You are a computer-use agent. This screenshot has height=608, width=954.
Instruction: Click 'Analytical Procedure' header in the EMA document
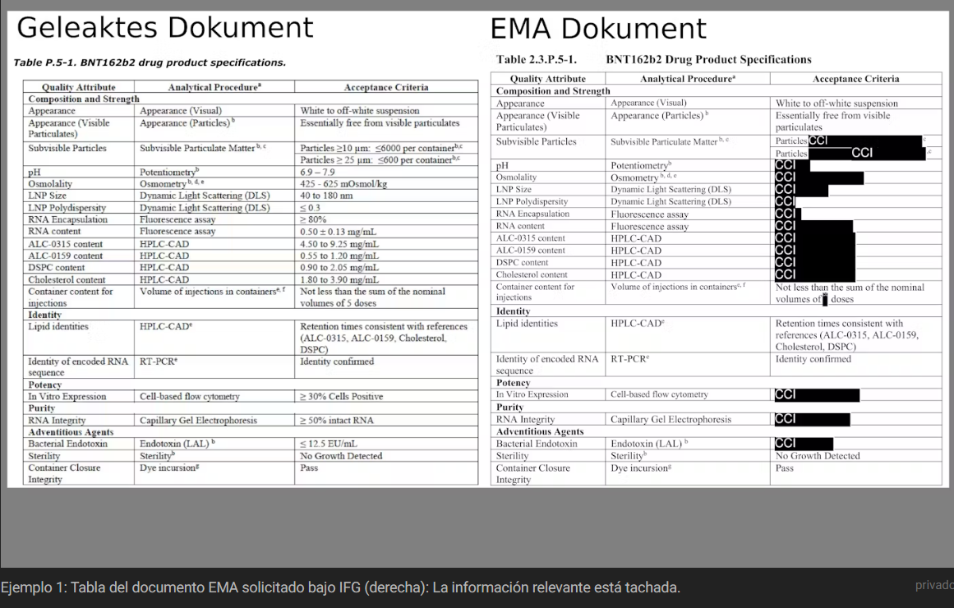pos(688,79)
